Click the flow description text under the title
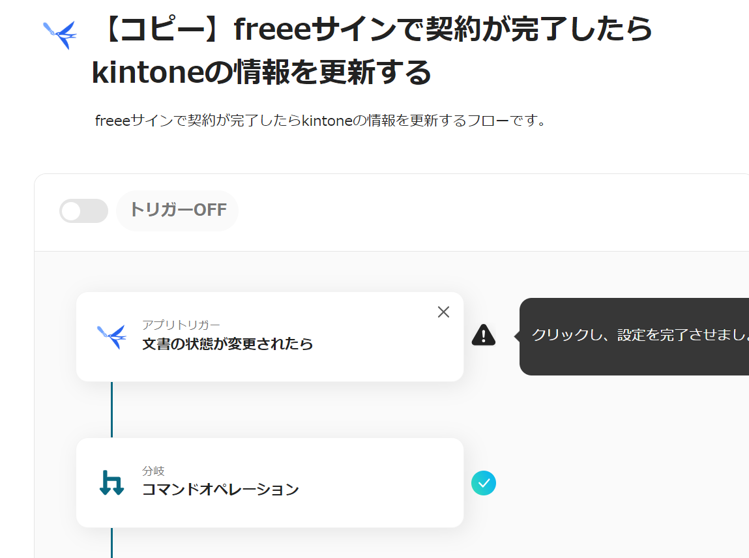Image resolution: width=749 pixels, height=558 pixels. click(x=319, y=121)
